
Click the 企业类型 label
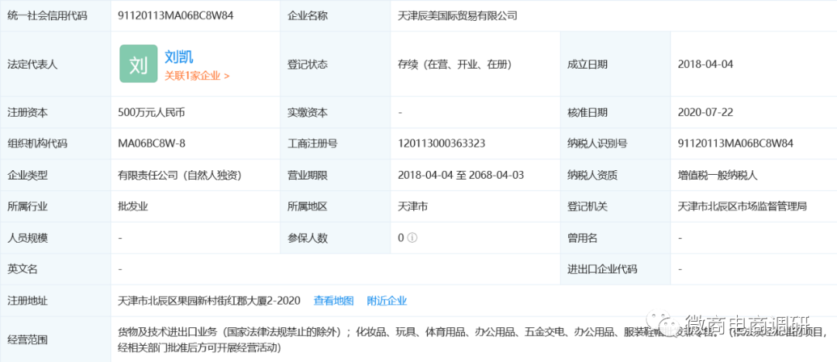coord(27,175)
